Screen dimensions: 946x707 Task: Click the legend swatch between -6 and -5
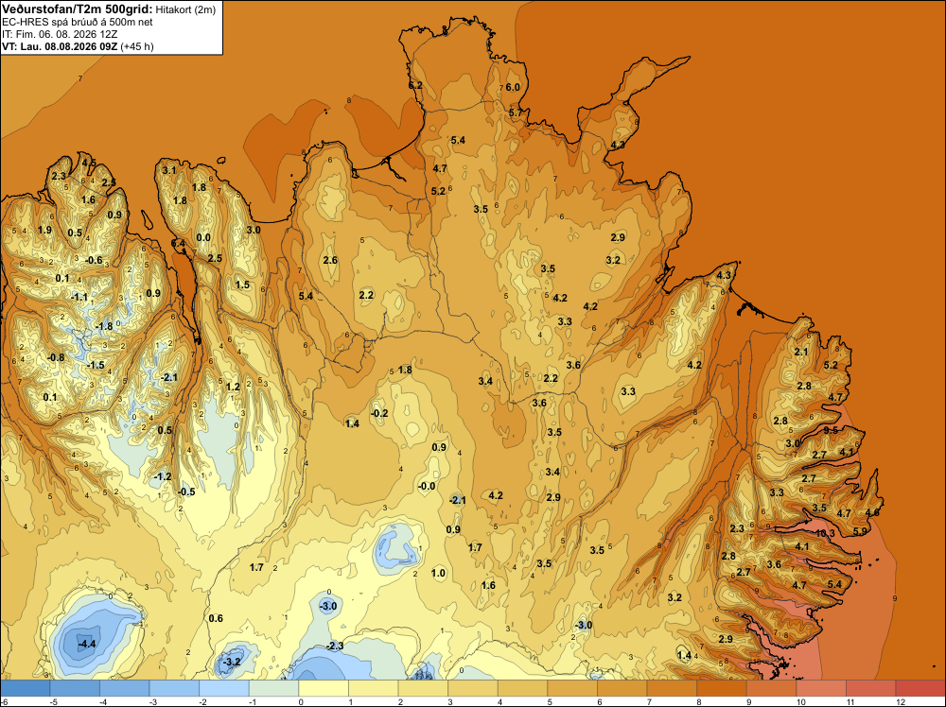coord(25,688)
